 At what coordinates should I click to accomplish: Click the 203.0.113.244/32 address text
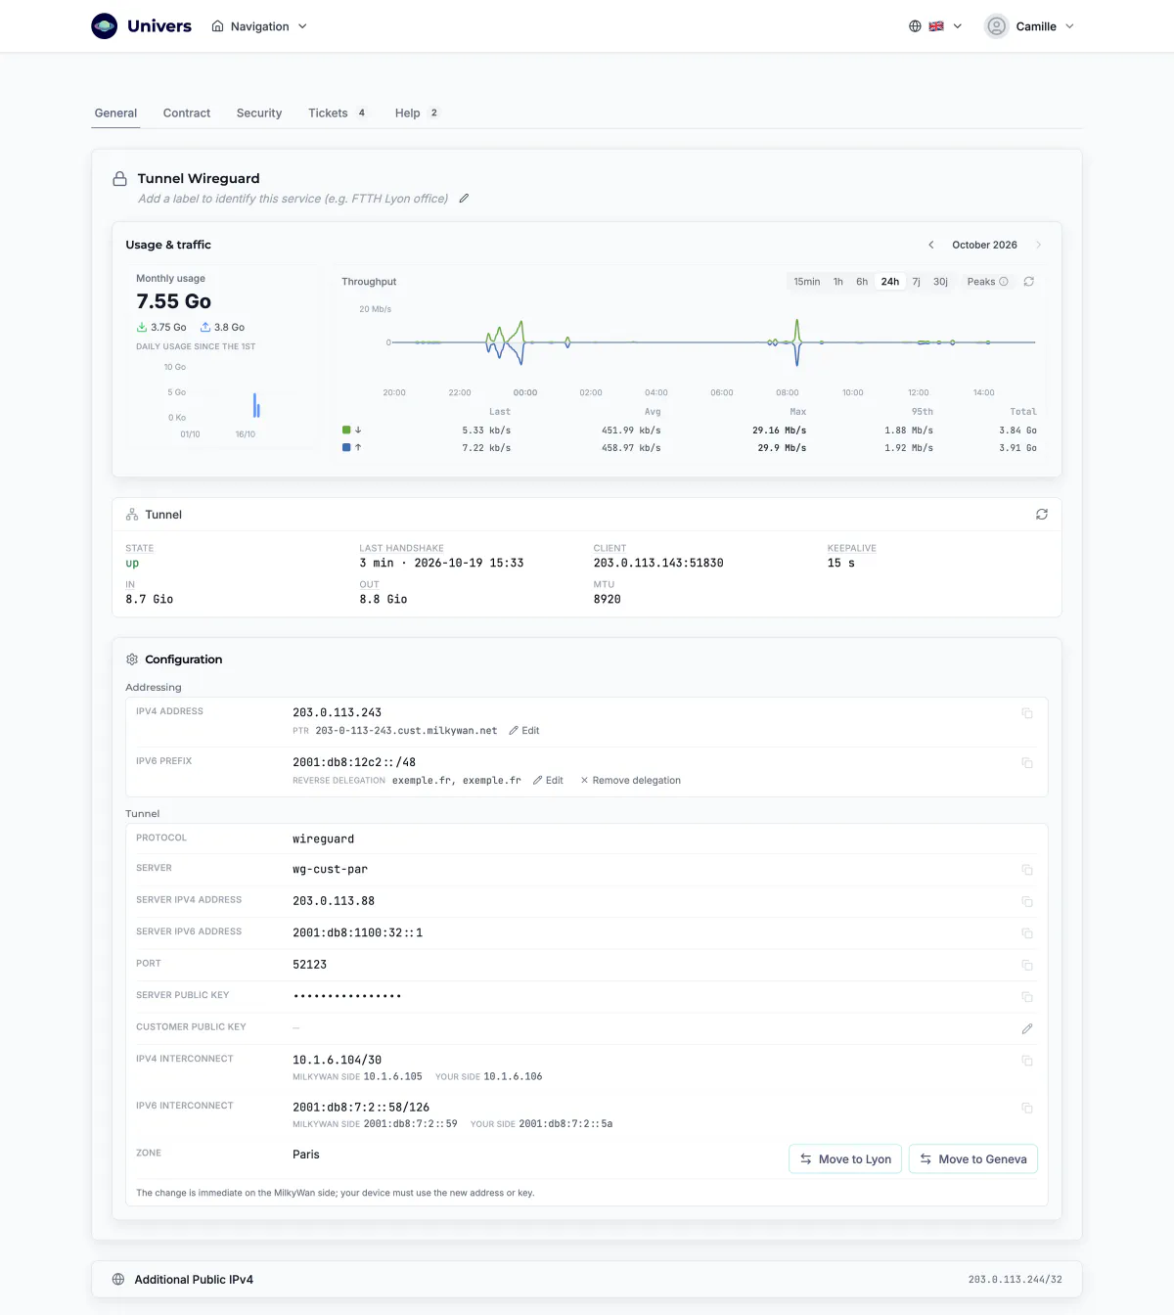point(1015,1280)
